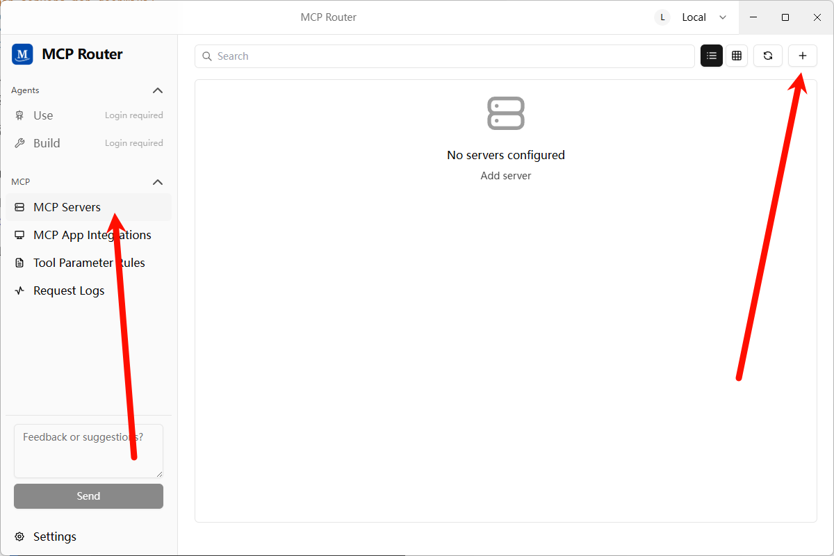Collapse the MCP section
Screen dimensions: 834x556
point(158,182)
